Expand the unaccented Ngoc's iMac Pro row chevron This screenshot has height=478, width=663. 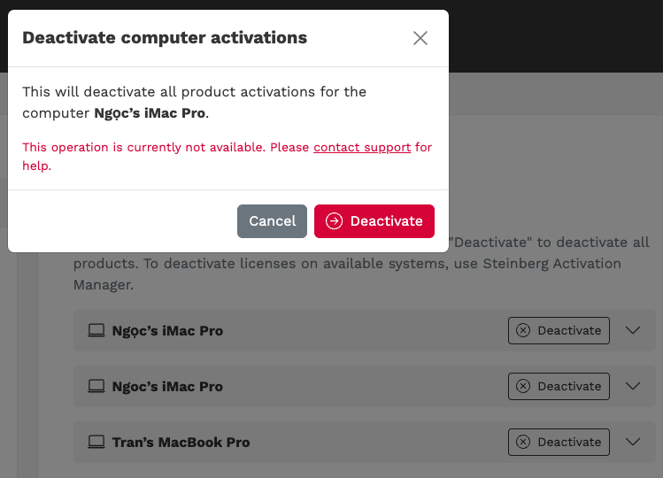632,387
